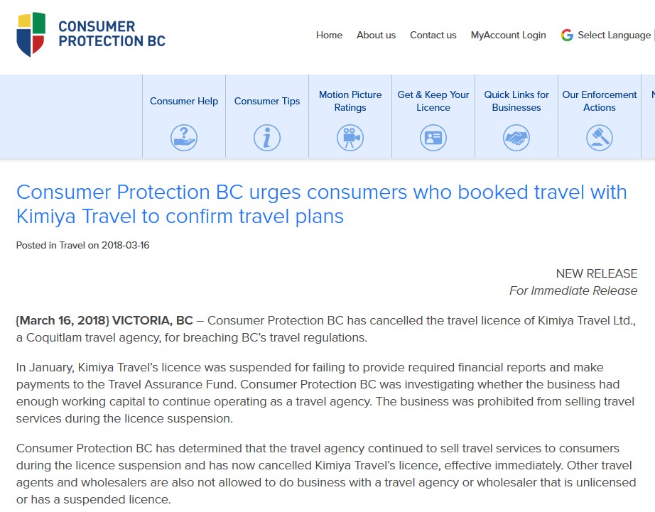Open Quick Links for Businesses section
This screenshot has width=655, height=512.
(x=516, y=101)
